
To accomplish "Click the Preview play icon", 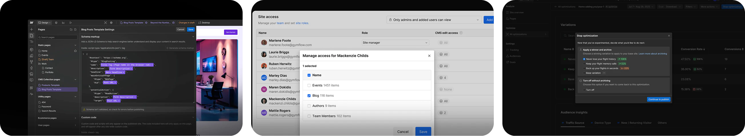I will tap(71, 23).
